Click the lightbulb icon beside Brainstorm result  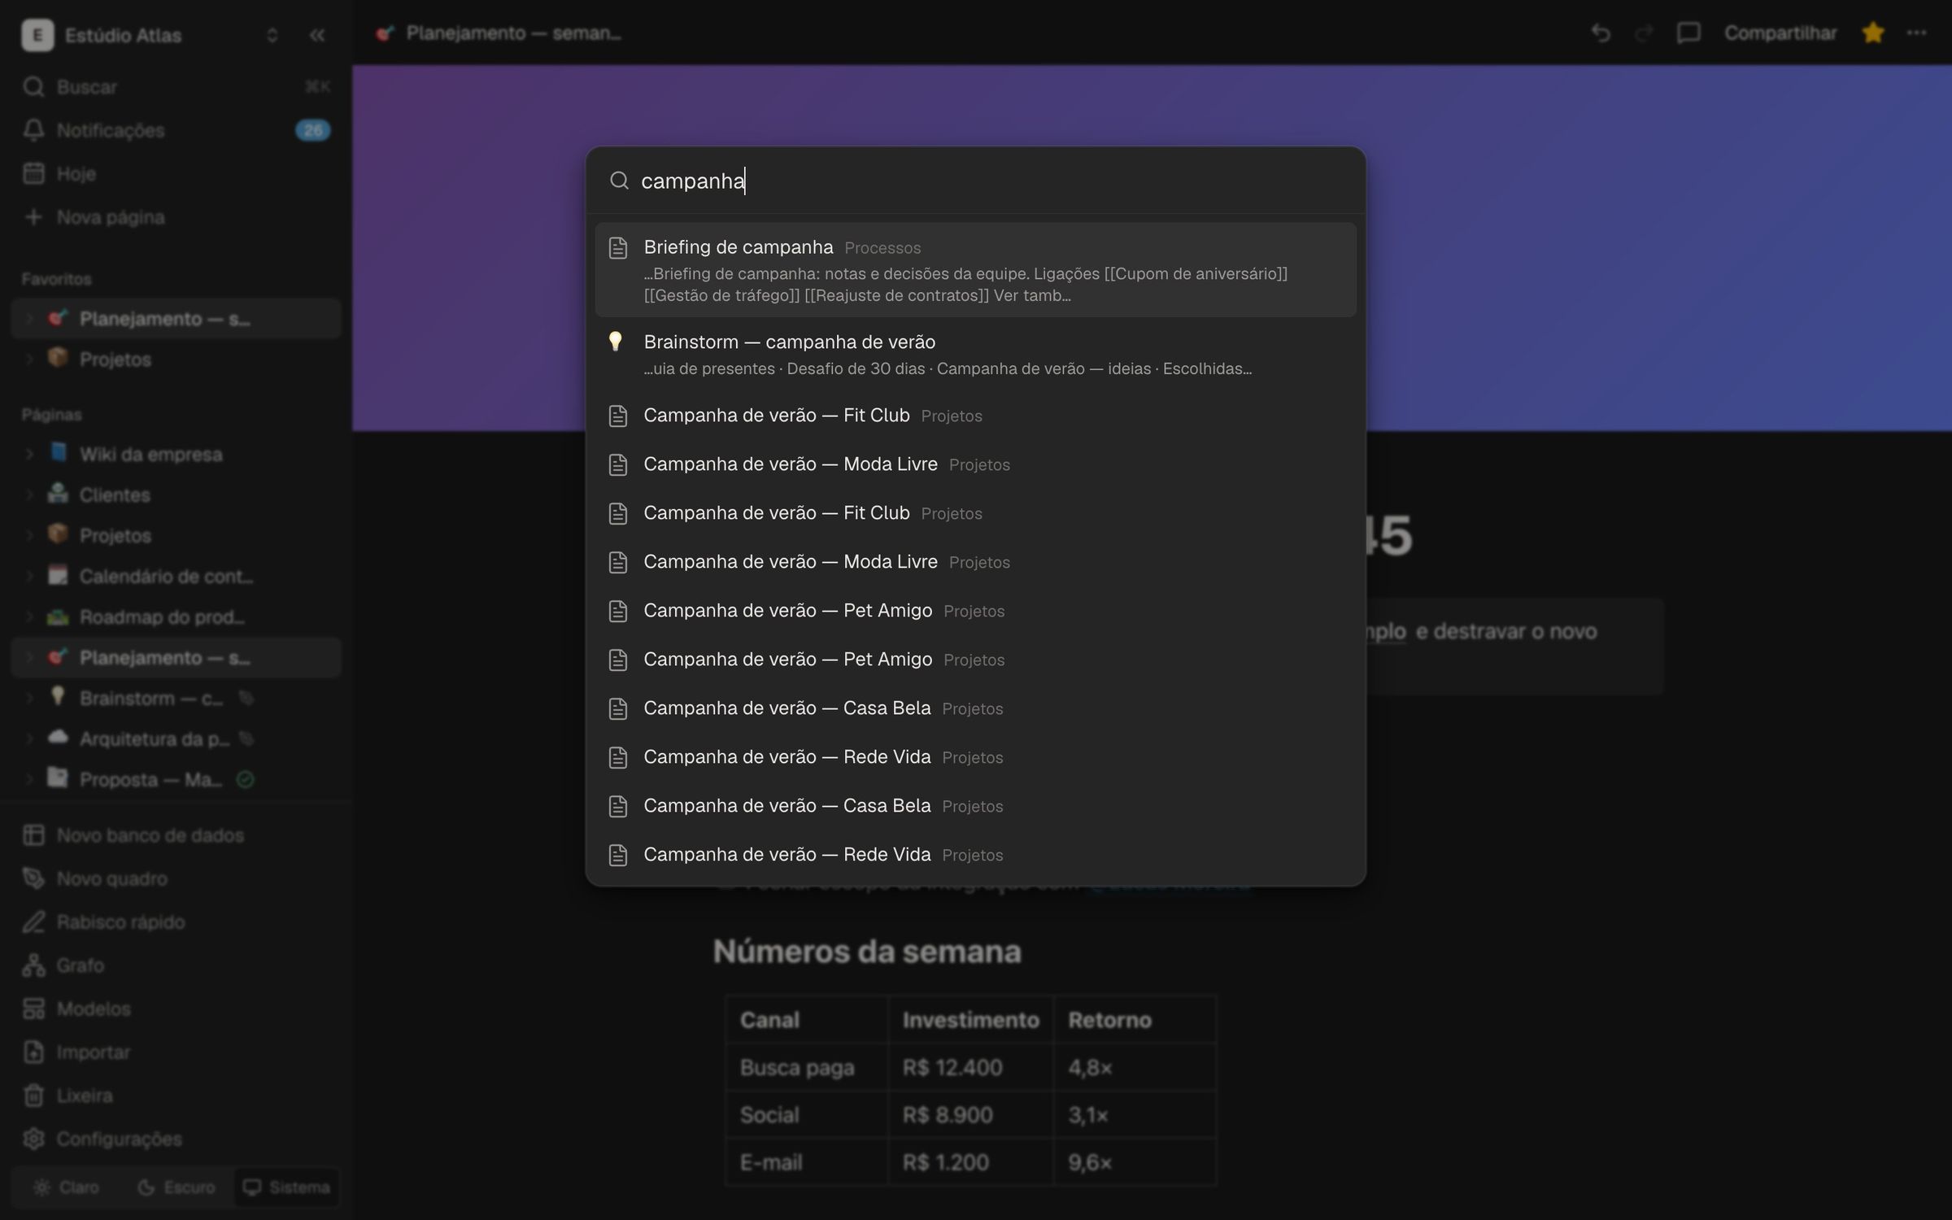617,342
